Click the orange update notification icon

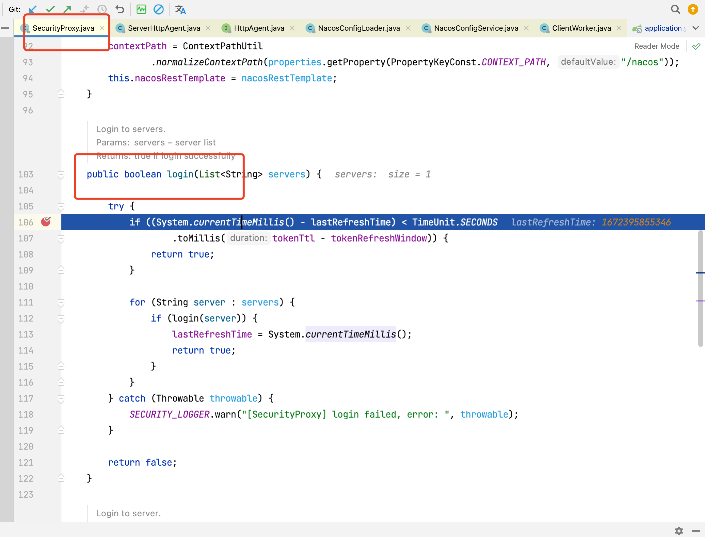click(693, 9)
